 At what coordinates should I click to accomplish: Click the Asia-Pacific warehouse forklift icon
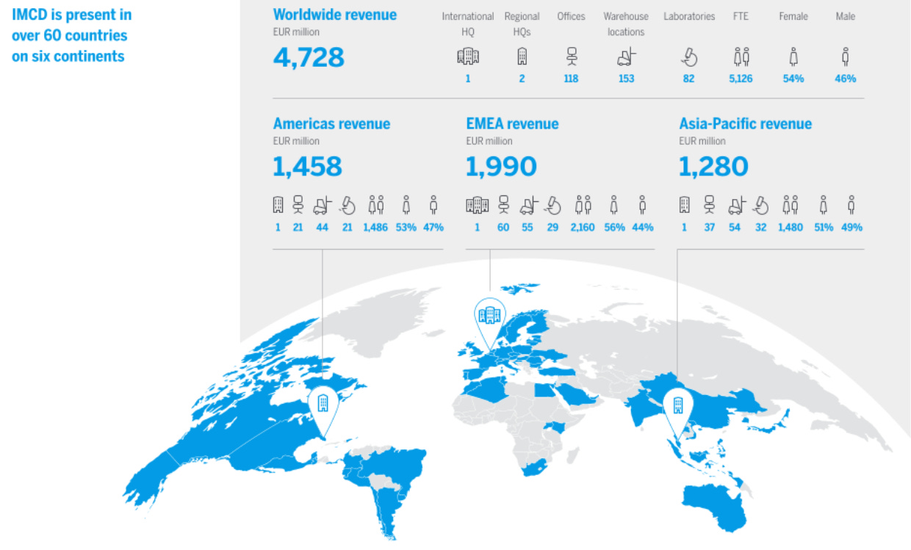click(737, 204)
